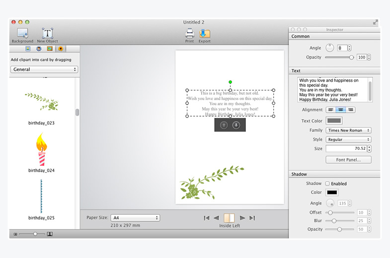
Task: Jump to the last page
Action: pyautogui.click(x=252, y=218)
